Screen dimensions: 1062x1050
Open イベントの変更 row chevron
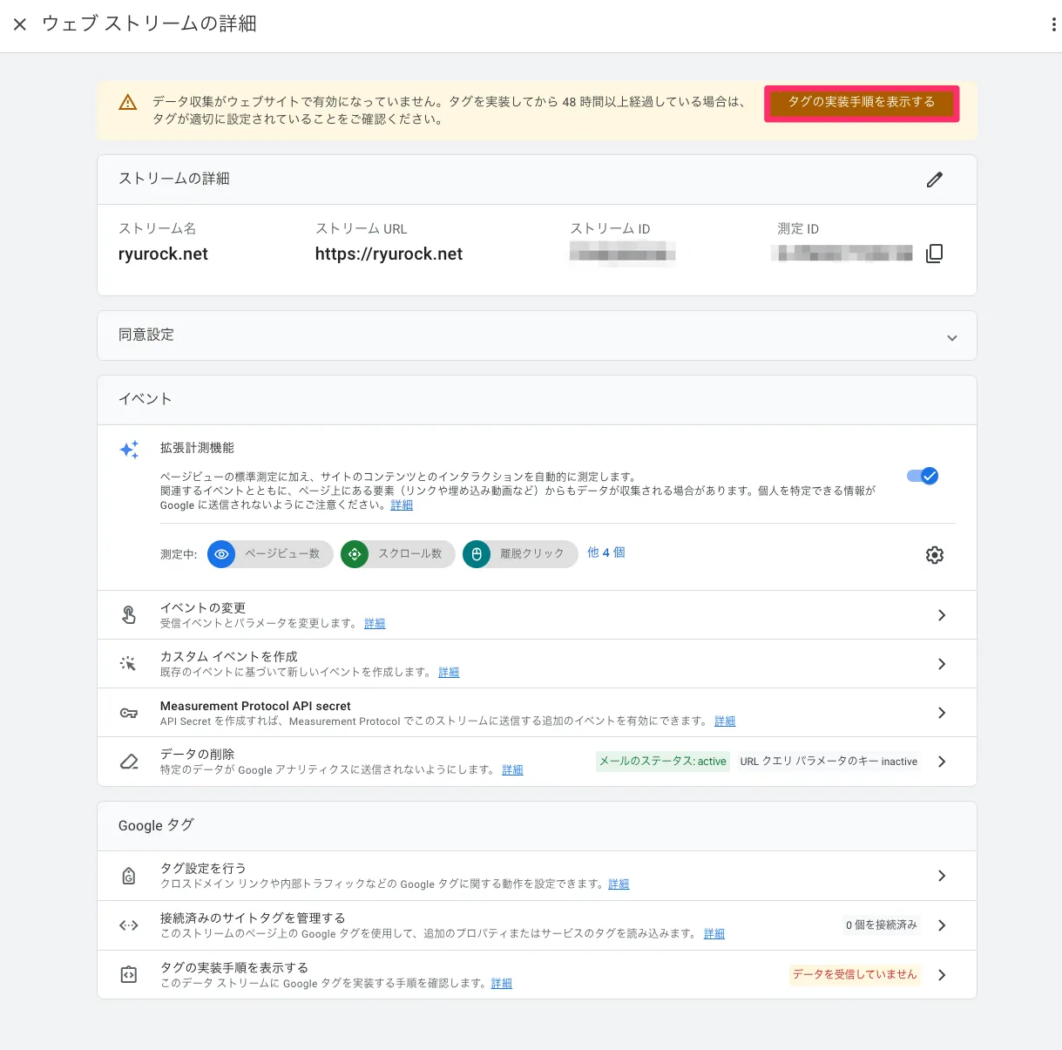941,615
